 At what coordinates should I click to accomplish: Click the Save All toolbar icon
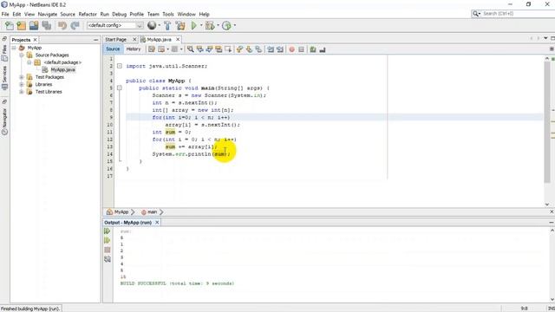click(47, 25)
